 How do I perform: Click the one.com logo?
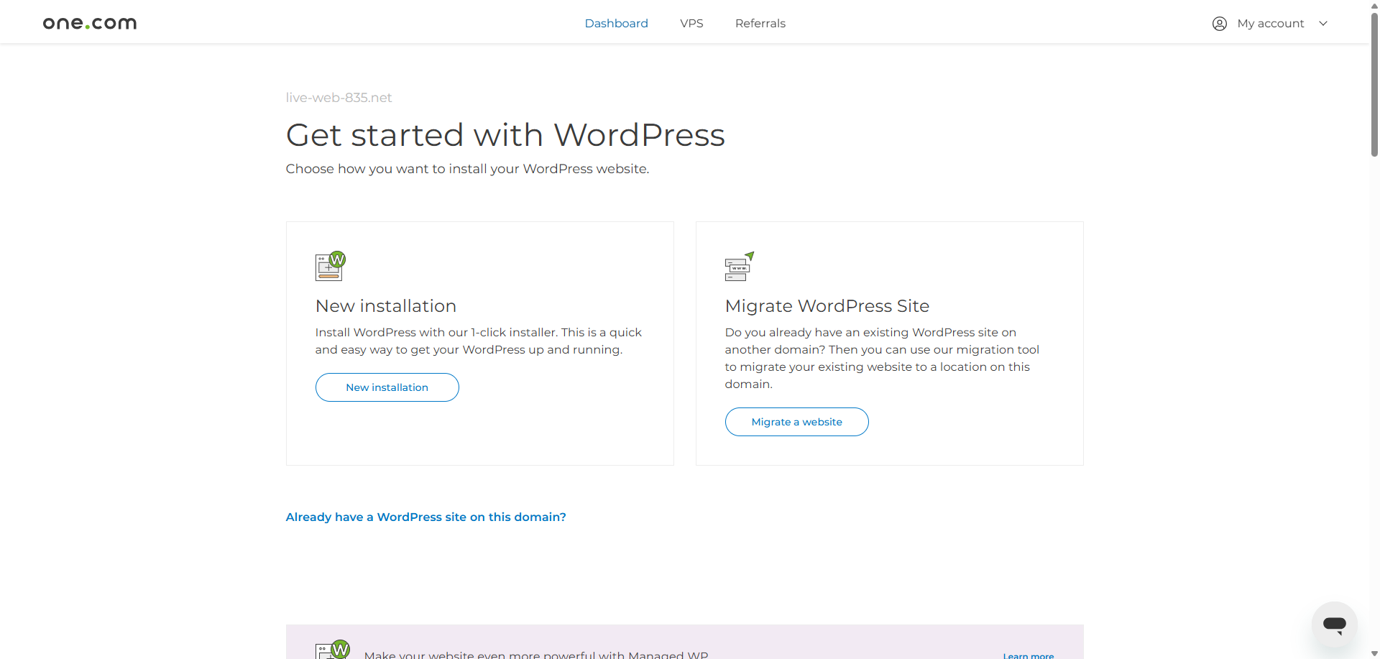(90, 23)
